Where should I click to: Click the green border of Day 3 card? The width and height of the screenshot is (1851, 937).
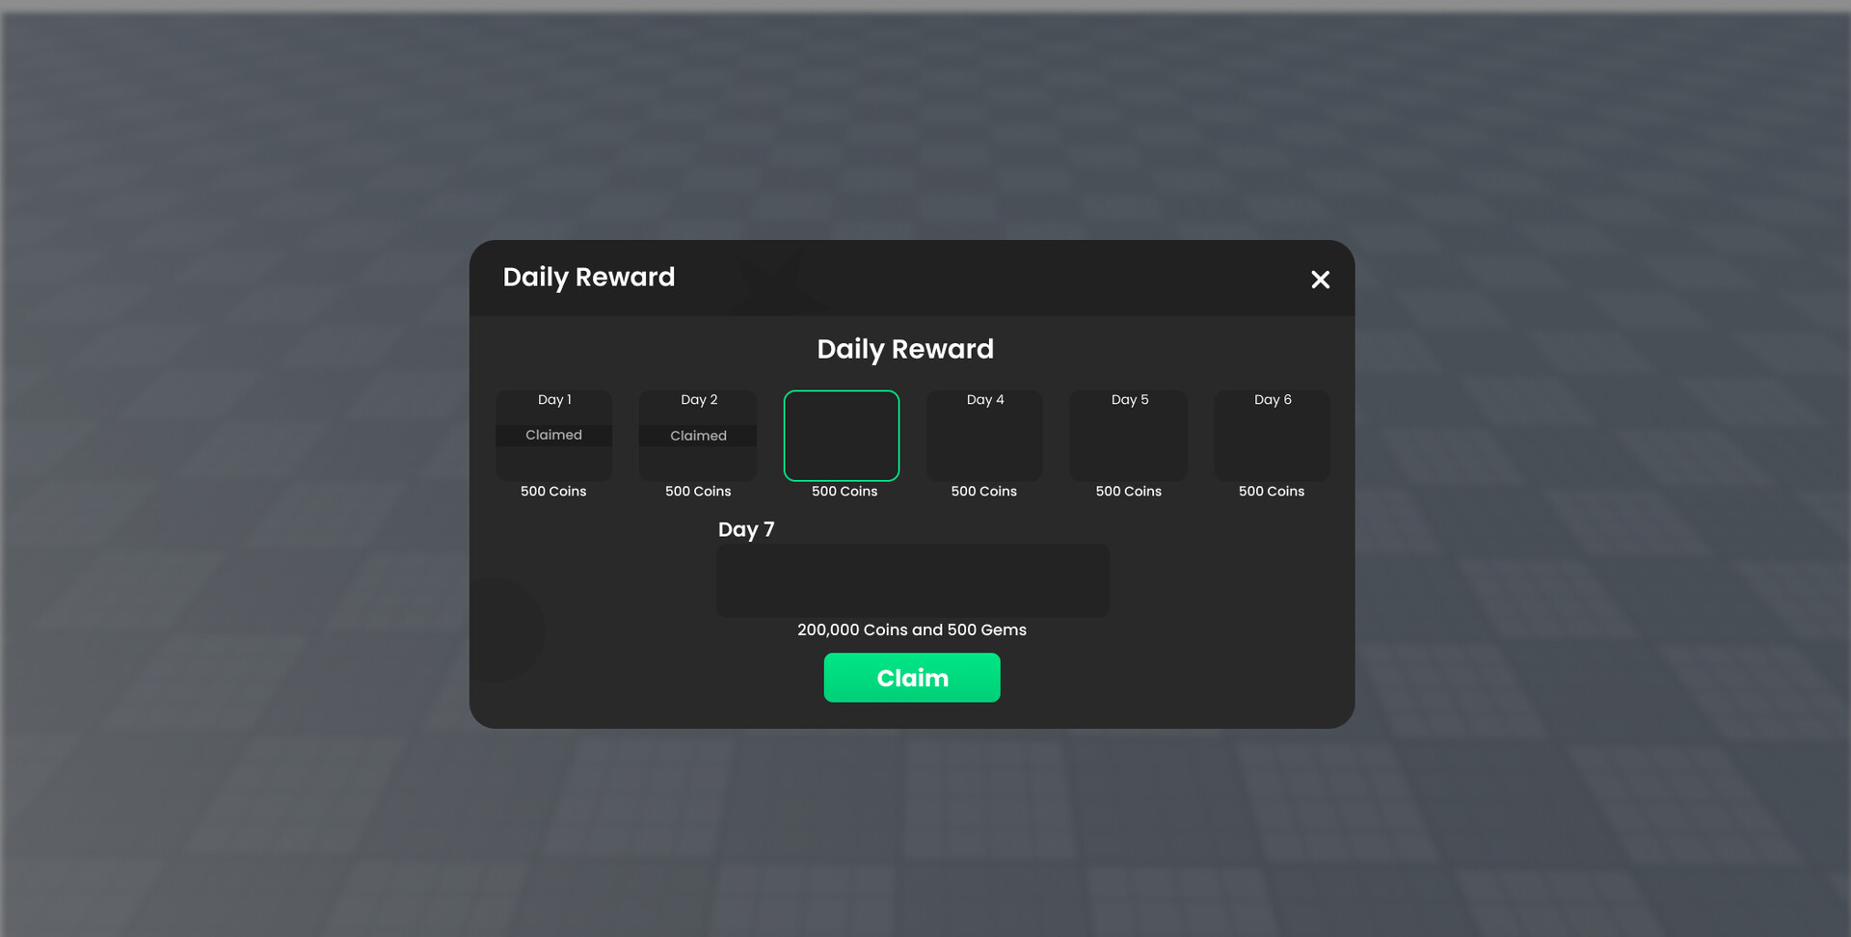coord(841,391)
